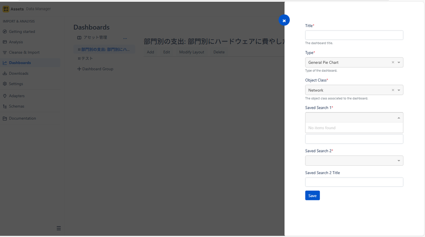The height and width of the screenshot is (237, 425).
Task: Click the Getting started compass icon
Action: (x=5, y=32)
